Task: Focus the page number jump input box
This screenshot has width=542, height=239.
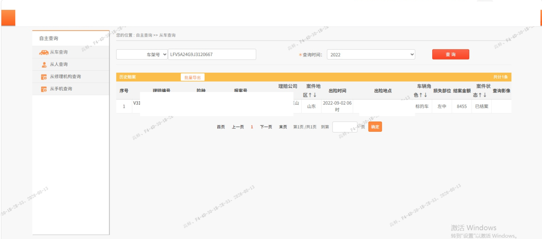Action: coord(345,127)
